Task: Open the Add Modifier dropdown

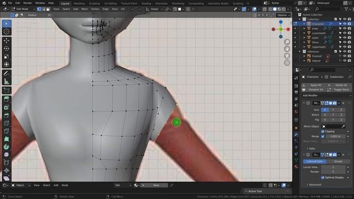Action: click(x=327, y=96)
